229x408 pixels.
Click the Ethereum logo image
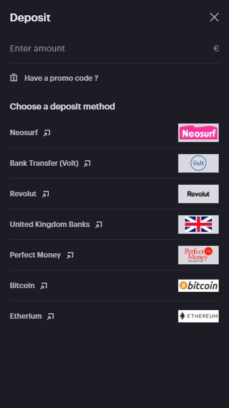(x=198, y=316)
